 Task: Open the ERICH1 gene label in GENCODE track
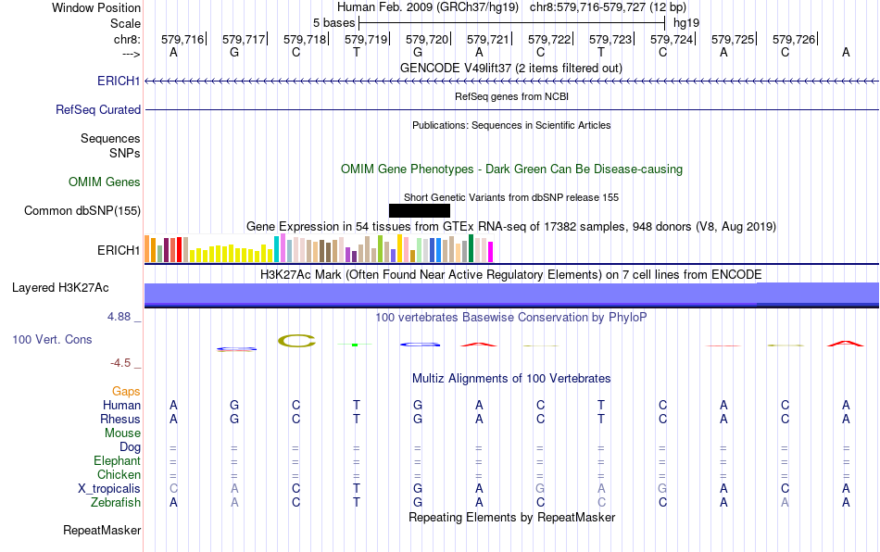pos(119,81)
